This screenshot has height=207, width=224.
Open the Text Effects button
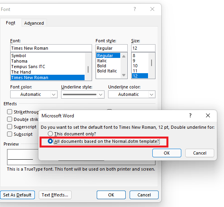click(x=55, y=195)
